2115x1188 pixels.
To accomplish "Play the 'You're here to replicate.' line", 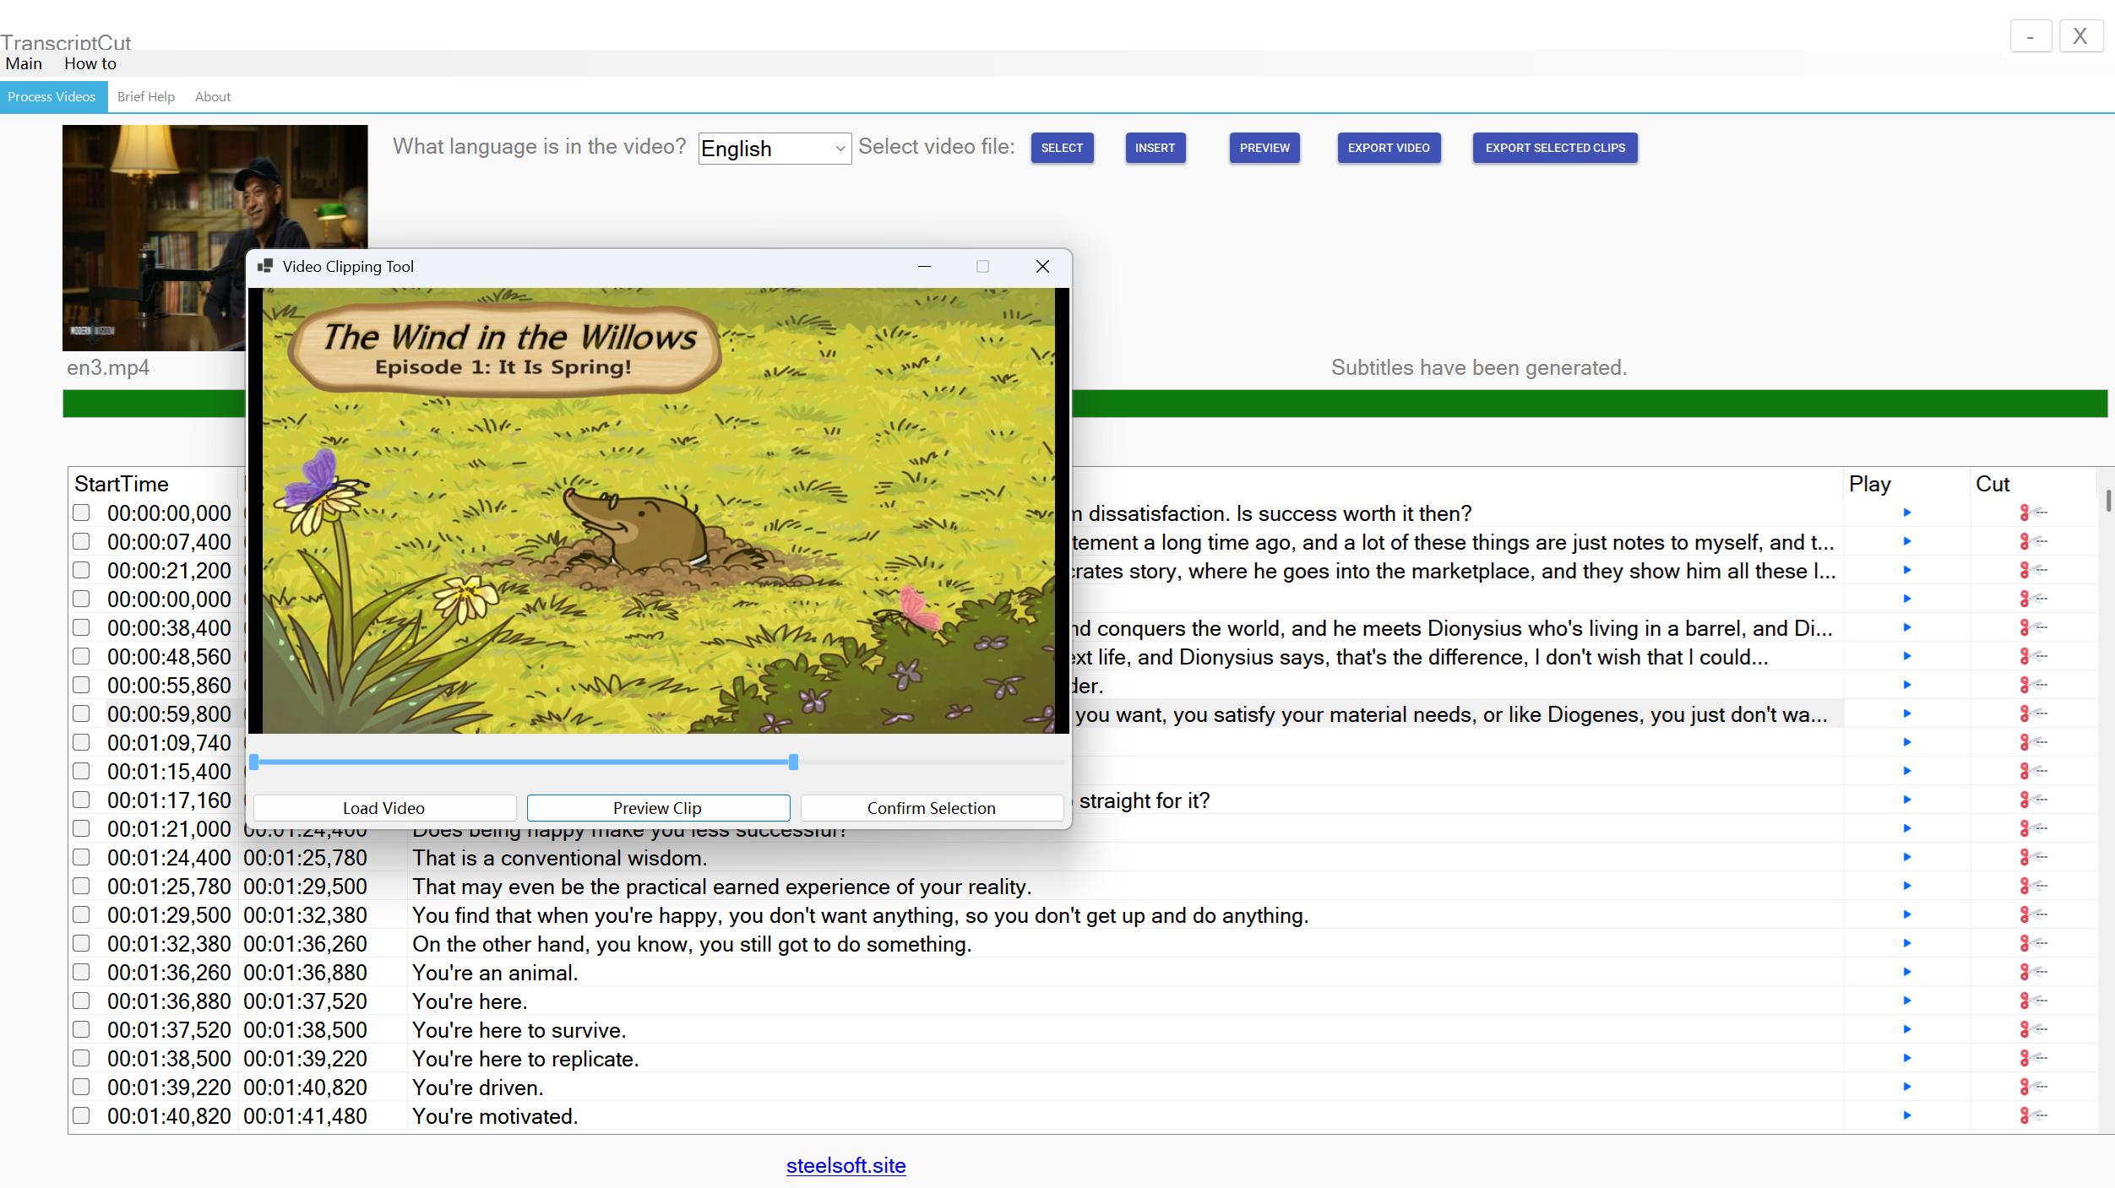I will [x=1906, y=1058].
